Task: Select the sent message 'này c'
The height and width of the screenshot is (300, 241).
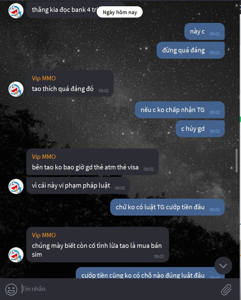Action: pos(204,31)
